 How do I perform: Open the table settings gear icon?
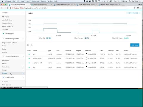[28, 45]
